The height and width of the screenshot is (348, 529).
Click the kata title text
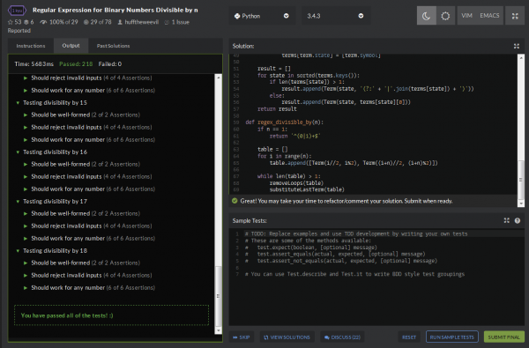[115, 10]
